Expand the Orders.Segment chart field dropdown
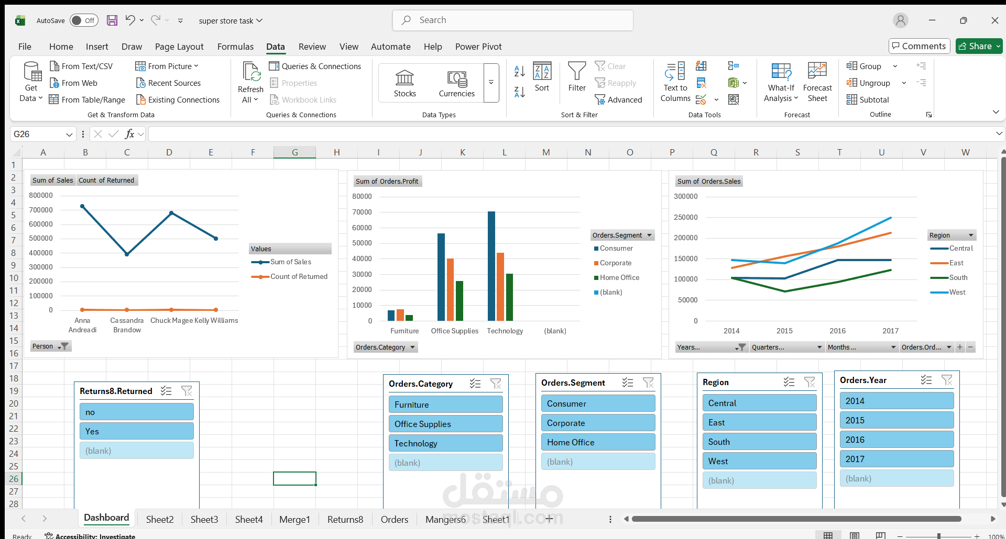The height and width of the screenshot is (539, 1006). tap(649, 235)
